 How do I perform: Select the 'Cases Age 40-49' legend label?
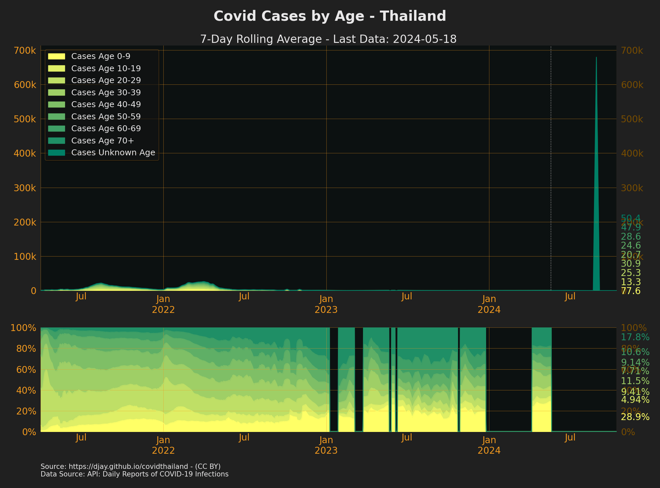106,105
